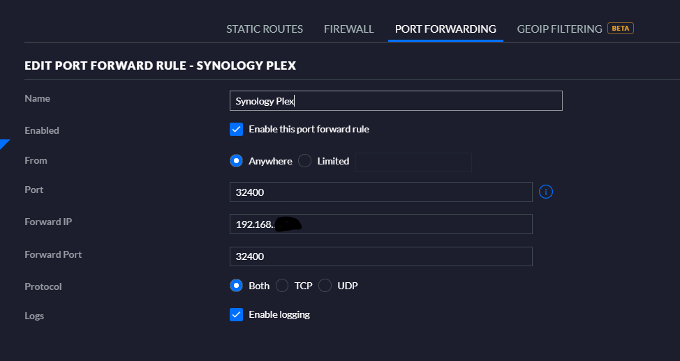Click the empty Limited source address field
This screenshot has width=680, height=361.
pos(413,162)
